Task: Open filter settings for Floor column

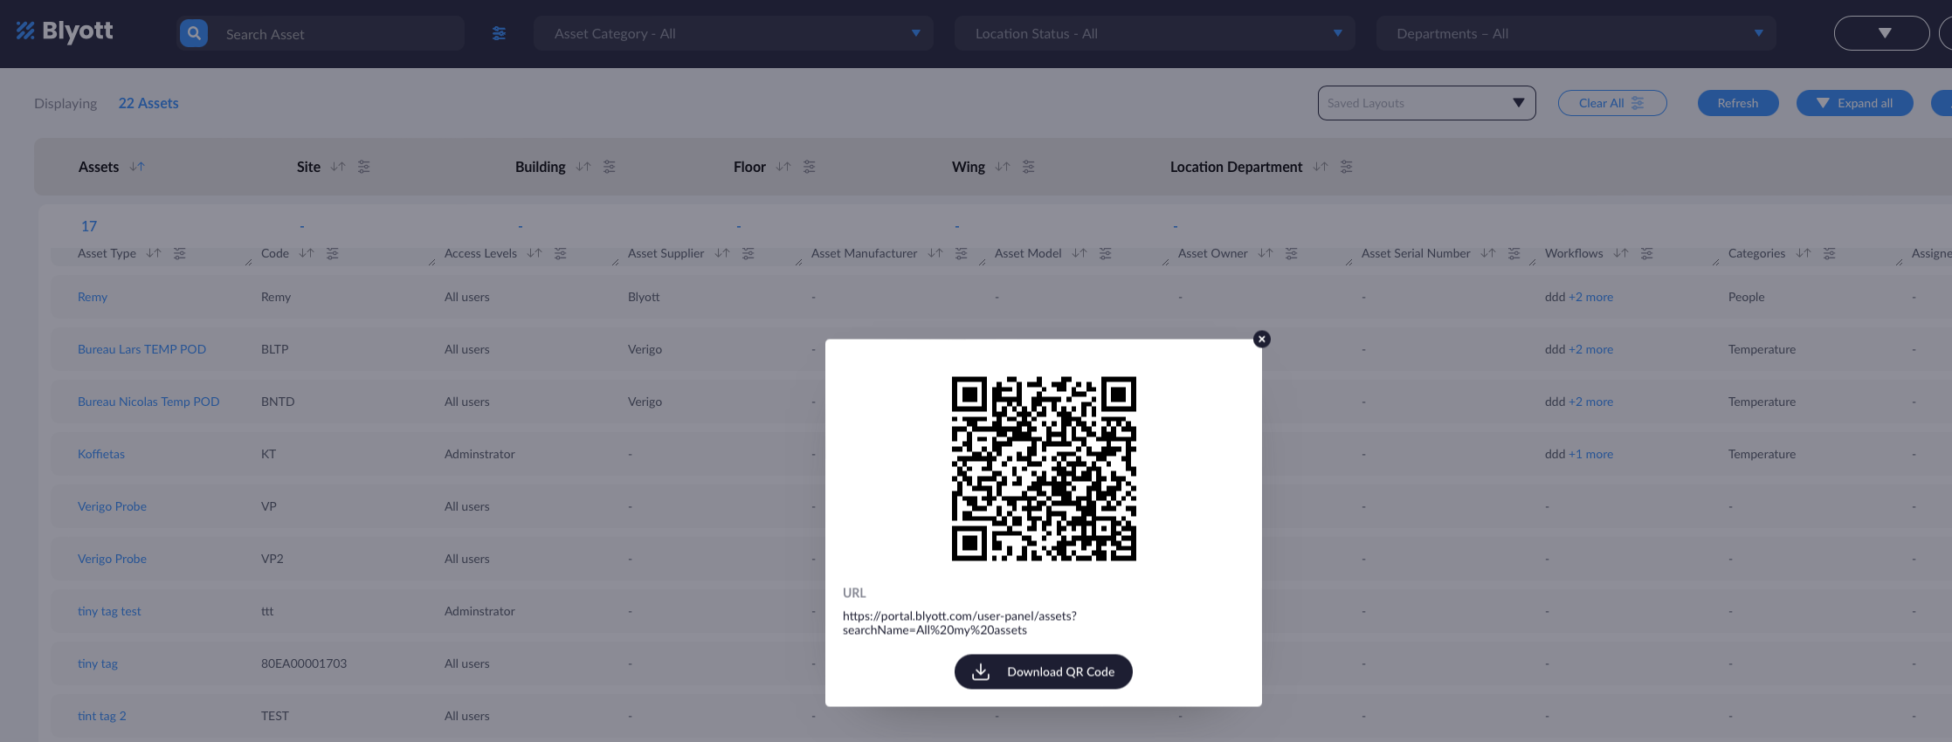Action: [x=810, y=167]
